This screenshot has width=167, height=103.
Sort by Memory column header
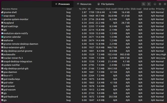[100, 9]
